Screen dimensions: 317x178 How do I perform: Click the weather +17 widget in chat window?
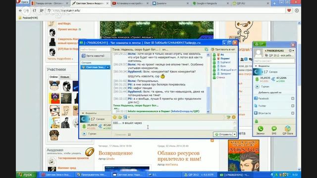(x=96, y=119)
